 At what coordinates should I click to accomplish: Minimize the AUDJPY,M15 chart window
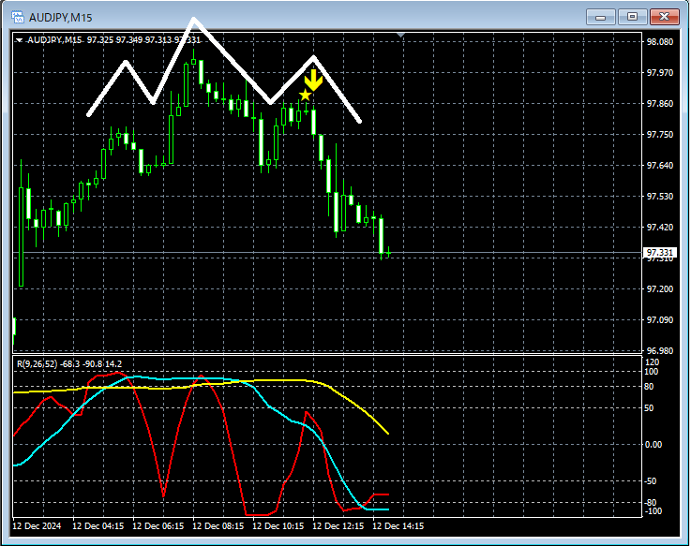coord(600,17)
